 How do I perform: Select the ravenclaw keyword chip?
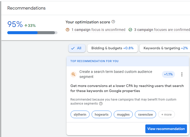click(145, 114)
